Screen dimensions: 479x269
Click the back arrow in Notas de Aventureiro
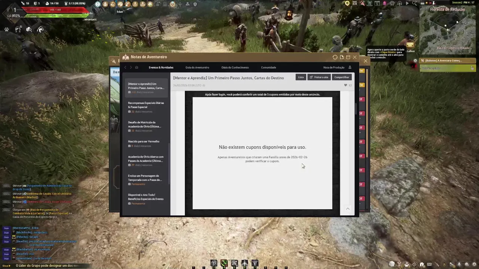pos(126,67)
